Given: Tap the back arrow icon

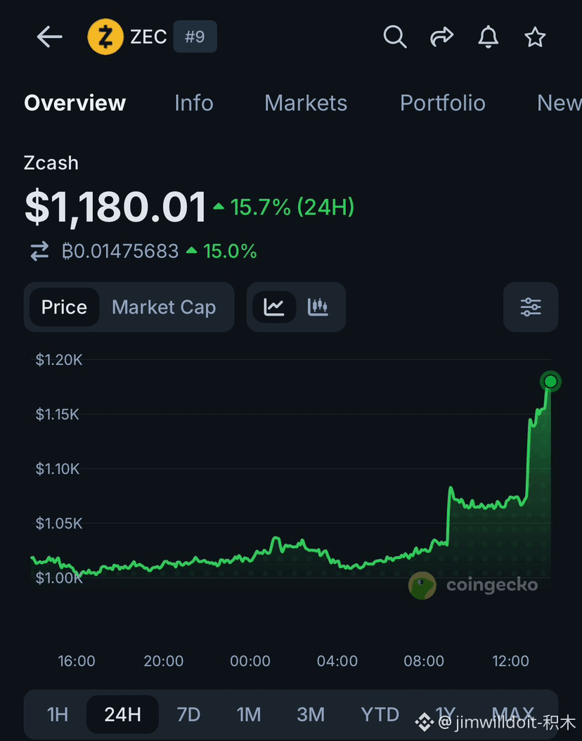Looking at the screenshot, I should click(x=50, y=37).
